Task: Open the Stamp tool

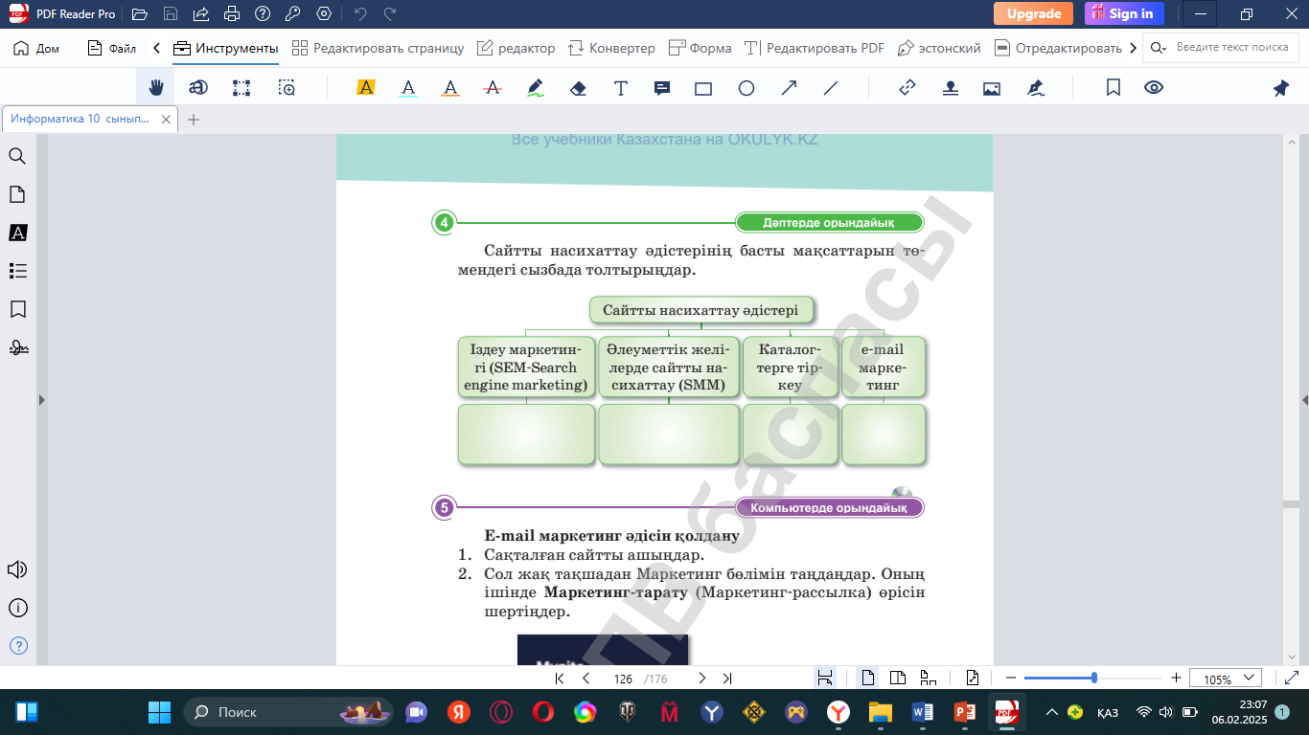Action: (951, 88)
